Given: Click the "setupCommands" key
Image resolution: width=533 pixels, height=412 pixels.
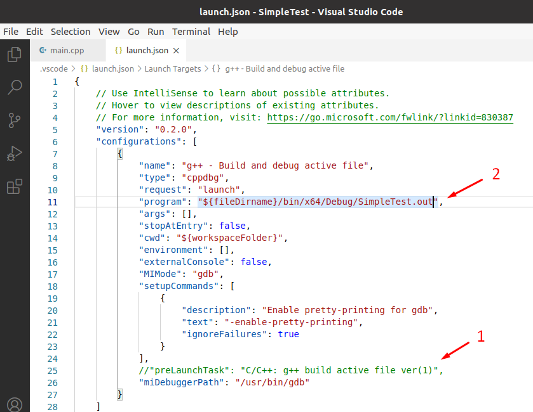Looking at the screenshot, I should (x=179, y=286).
